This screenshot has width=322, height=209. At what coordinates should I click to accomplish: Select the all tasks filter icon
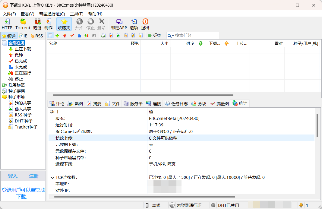tap(50, 35)
